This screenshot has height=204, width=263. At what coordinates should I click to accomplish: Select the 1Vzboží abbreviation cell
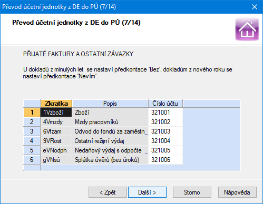56,113
